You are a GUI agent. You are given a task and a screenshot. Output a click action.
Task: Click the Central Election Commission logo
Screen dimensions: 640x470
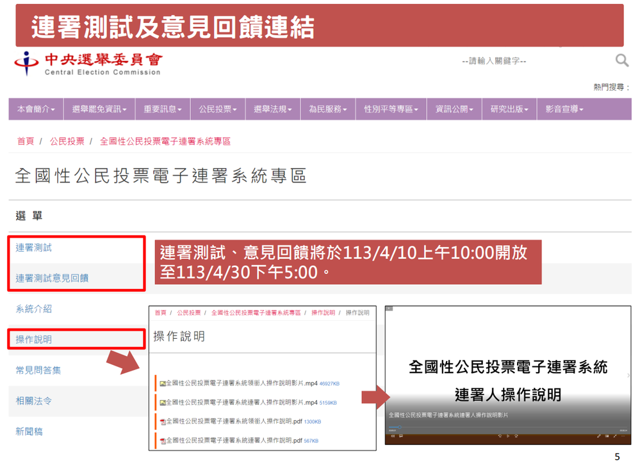tap(88, 63)
